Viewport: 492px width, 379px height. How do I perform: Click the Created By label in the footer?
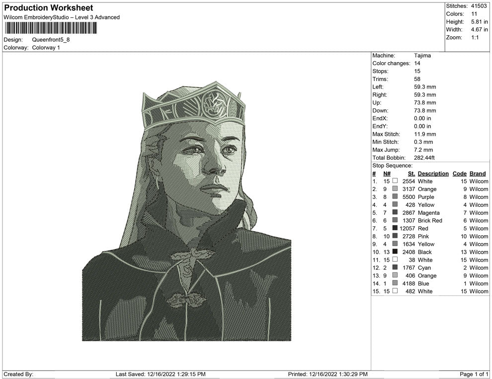18,374
